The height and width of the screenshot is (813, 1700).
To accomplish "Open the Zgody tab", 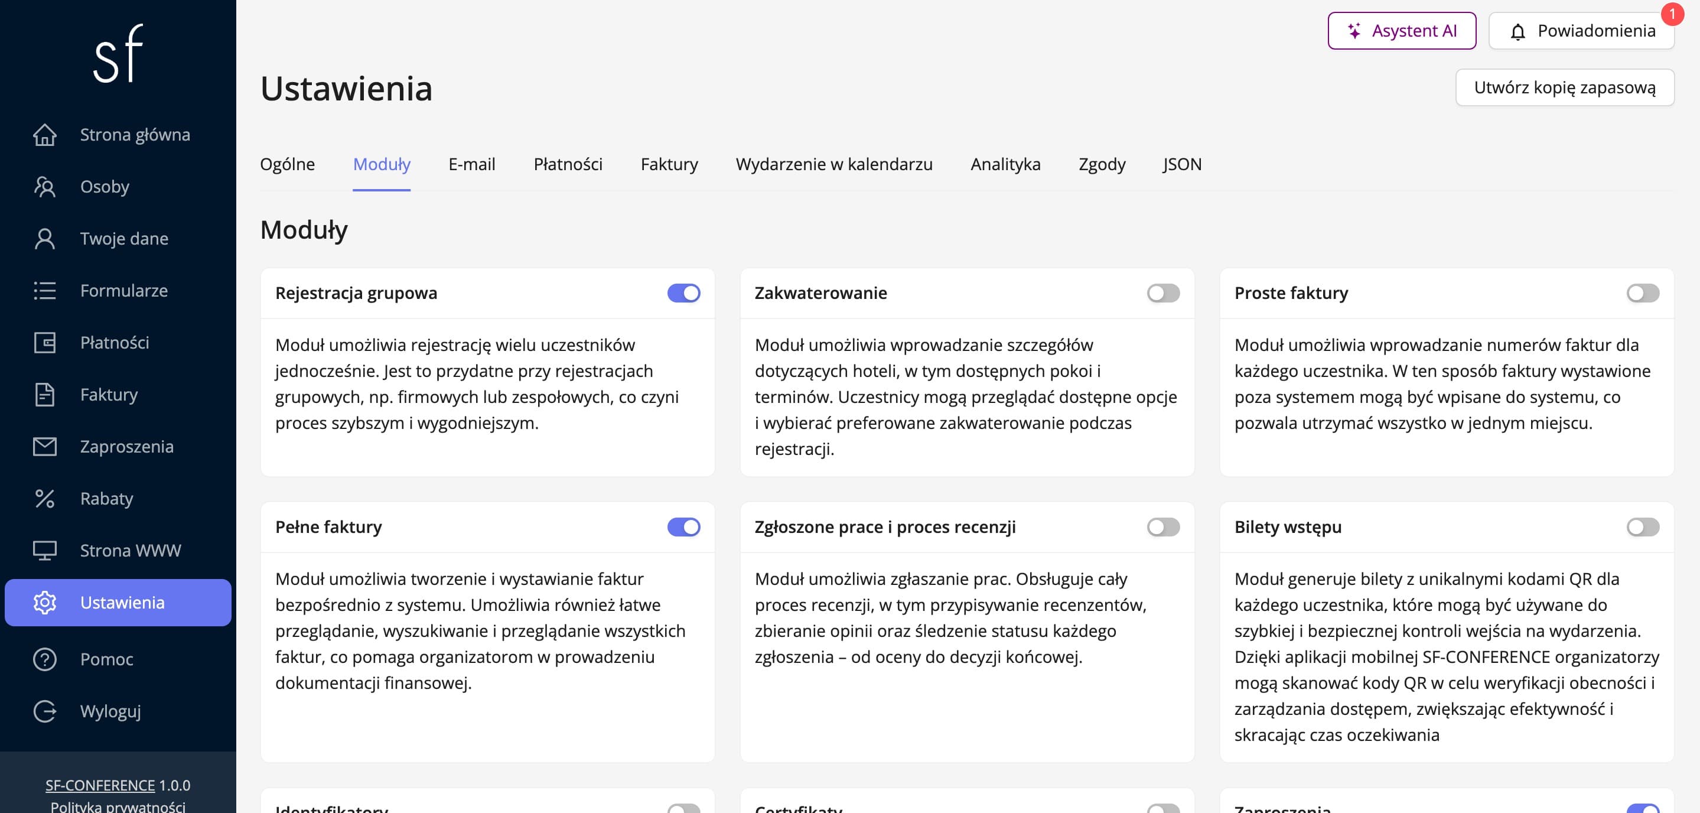I will [1102, 164].
